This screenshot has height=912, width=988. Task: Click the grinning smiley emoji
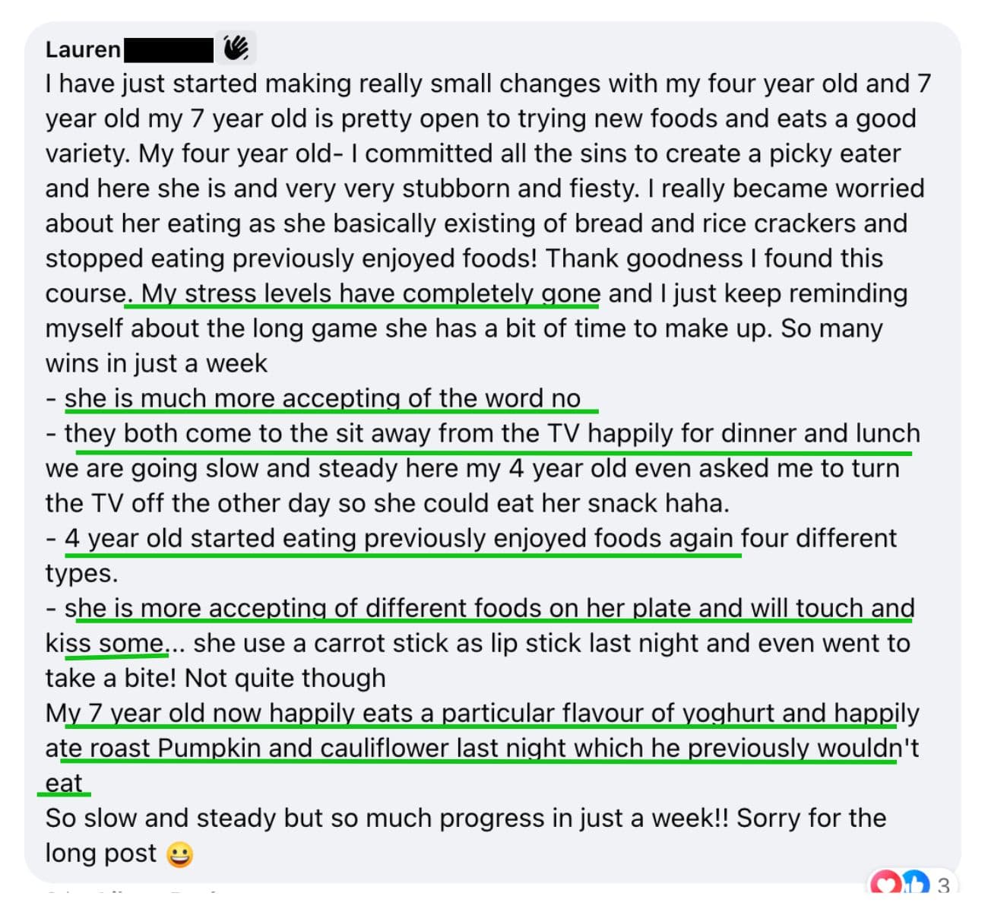(179, 854)
